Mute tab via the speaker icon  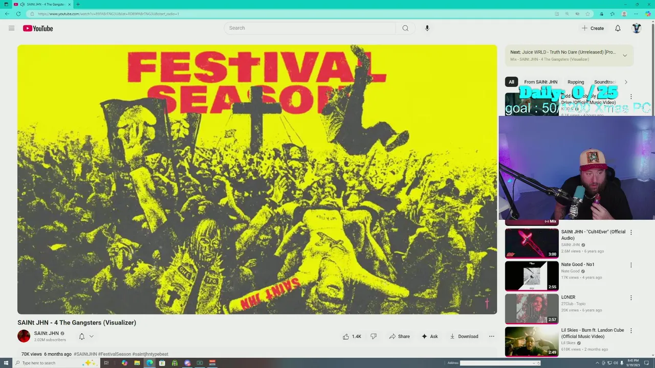pos(23,4)
